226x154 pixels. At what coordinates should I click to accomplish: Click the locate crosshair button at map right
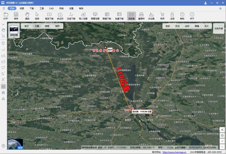tap(222, 135)
